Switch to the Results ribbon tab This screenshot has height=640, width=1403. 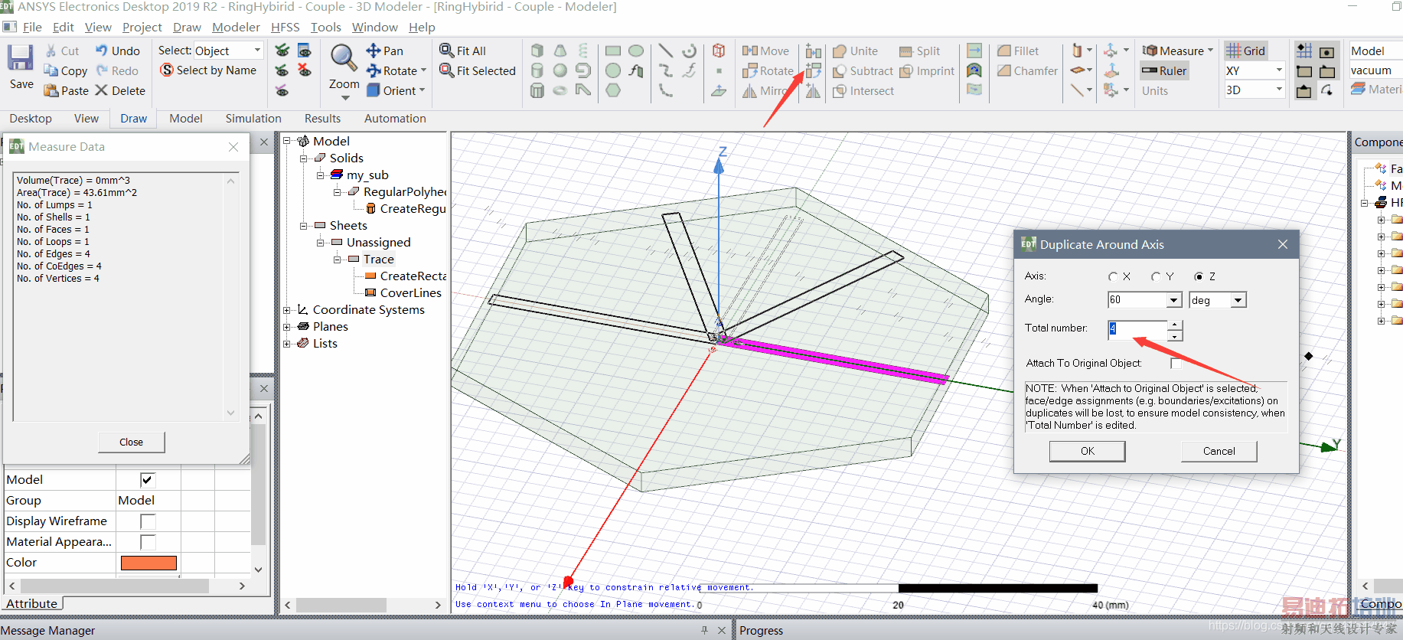pyautogui.click(x=322, y=119)
